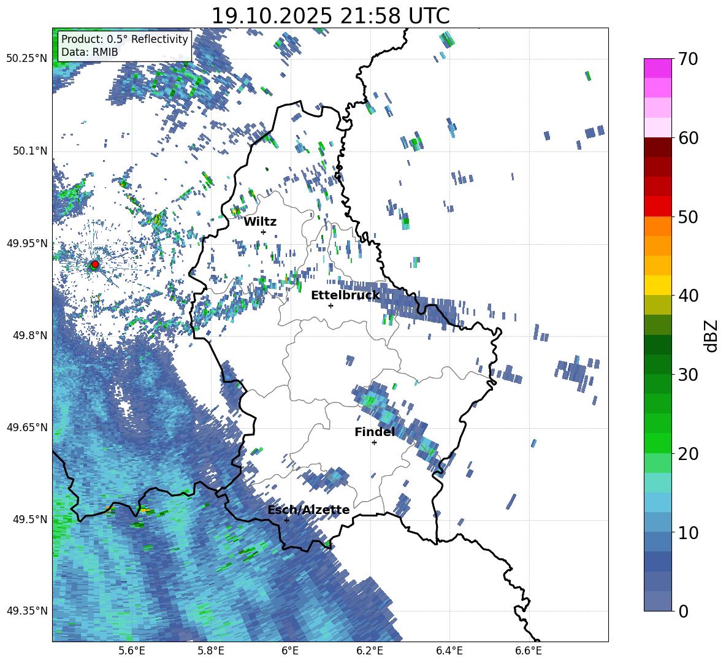
Task: Click the Ettelbruck station cross marker
Action: click(x=331, y=305)
